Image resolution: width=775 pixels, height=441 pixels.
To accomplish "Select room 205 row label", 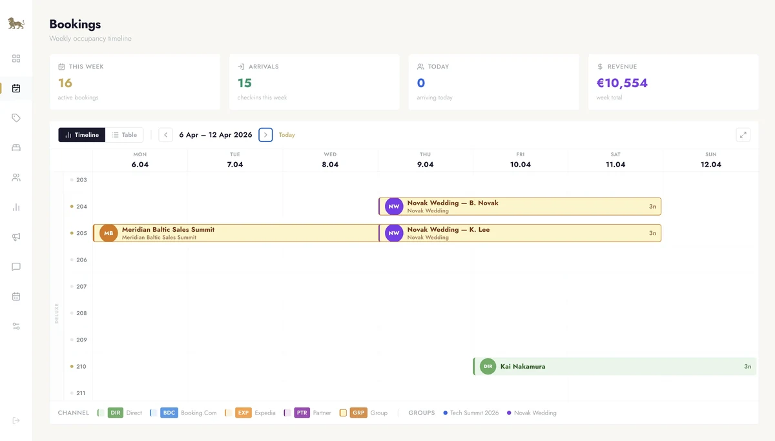I will click(x=81, y=233).
